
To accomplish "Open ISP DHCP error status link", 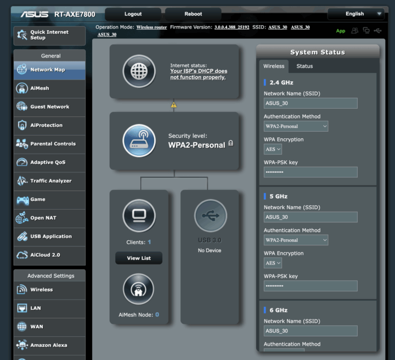I will (199, 74).
